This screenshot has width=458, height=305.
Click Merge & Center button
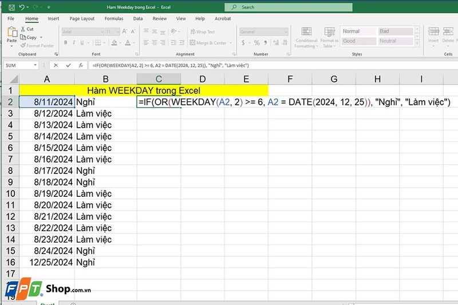[x=208, y=43]
